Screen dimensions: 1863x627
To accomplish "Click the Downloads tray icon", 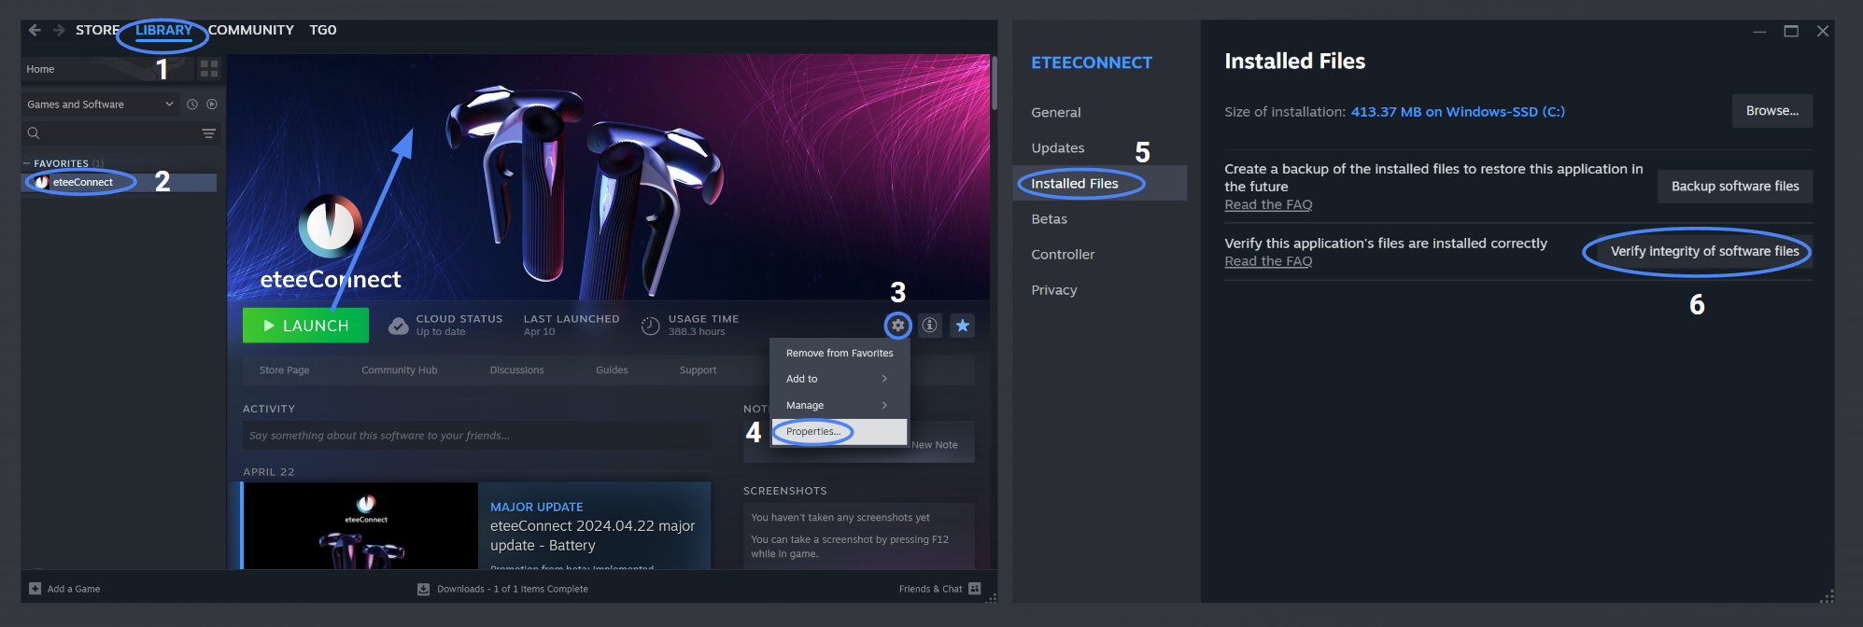I will [423, 589].
